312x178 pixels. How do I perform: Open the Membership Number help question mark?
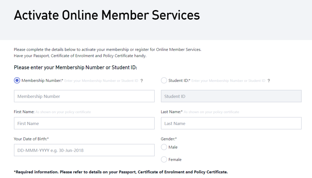[x=142, y=81]
